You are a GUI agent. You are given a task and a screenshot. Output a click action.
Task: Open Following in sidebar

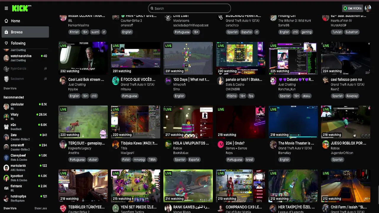(25, 43)
